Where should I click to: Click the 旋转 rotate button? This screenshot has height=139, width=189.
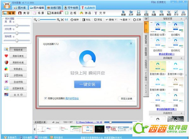75,19
